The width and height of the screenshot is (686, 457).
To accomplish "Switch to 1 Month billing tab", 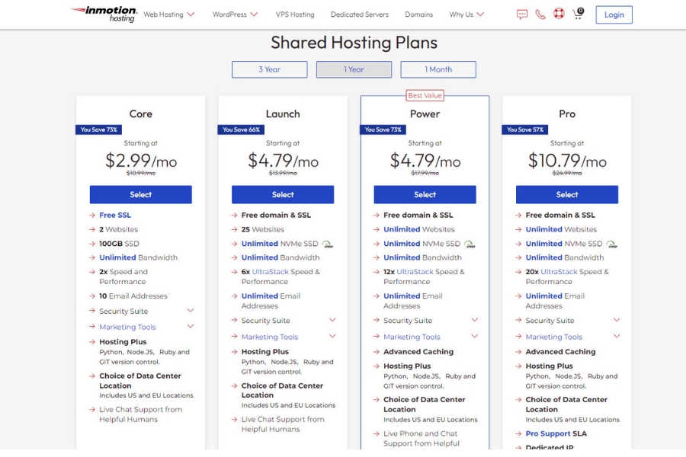I will (x=438, y=69).
